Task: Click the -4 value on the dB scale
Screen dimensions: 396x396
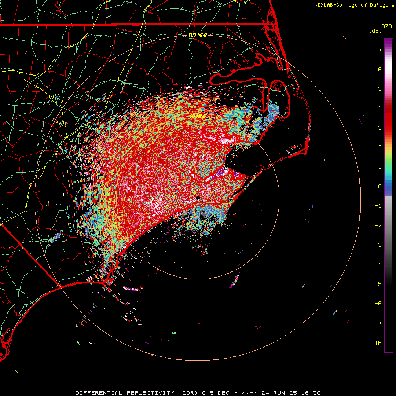Action: coord(378,264)
